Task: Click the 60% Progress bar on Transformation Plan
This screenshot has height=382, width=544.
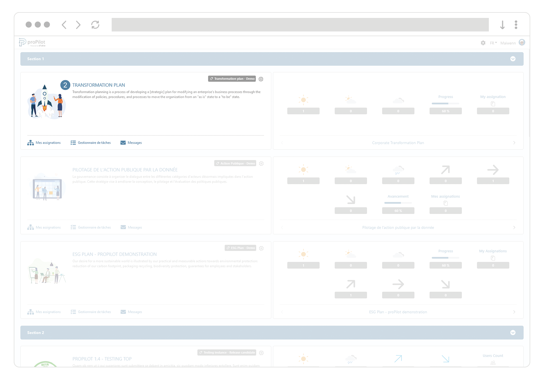Action: coord(446,104)
